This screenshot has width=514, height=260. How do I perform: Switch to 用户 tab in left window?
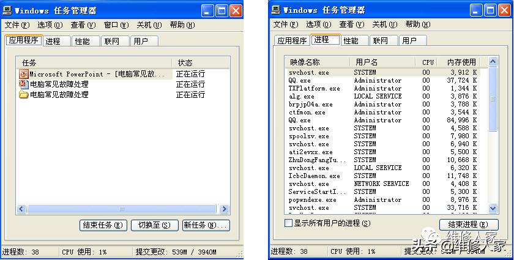tap(144, 42)
